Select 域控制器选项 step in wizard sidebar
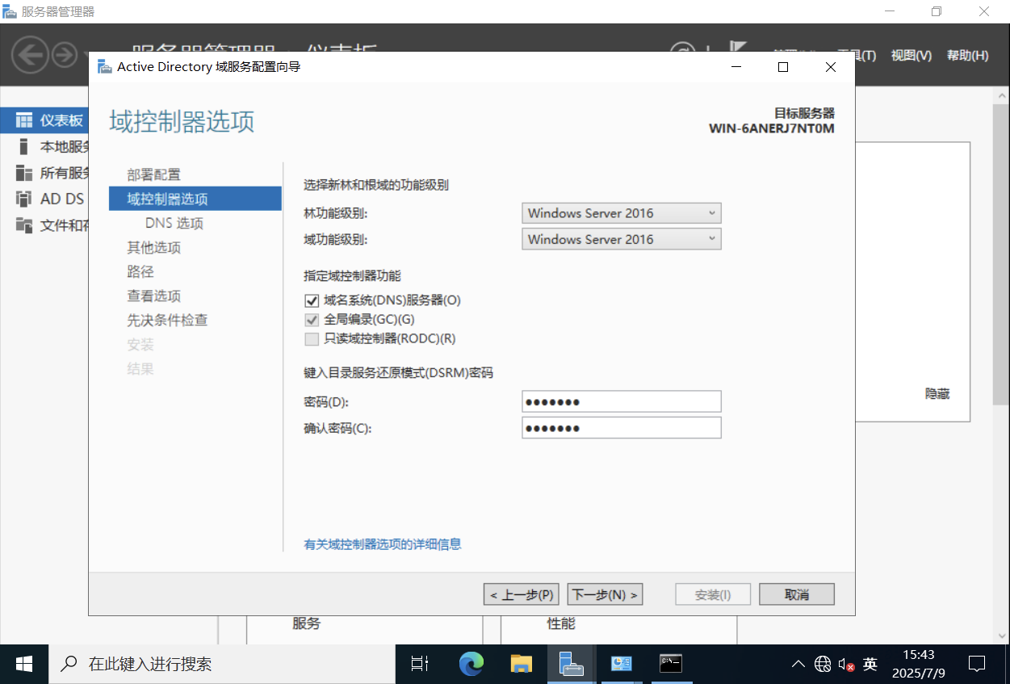This screenshot has height=684, width=1010. click(195, 199)
